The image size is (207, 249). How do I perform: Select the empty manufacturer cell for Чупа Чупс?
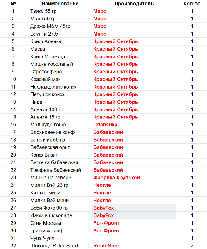click(x=134, y=238)
